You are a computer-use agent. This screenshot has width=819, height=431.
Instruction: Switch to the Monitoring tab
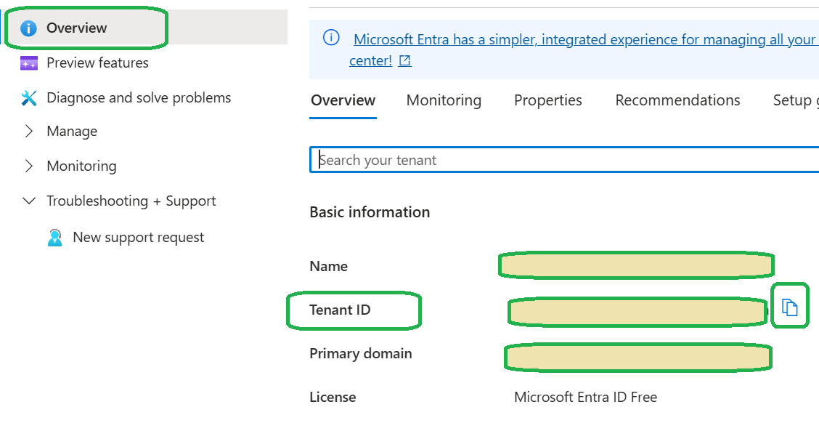(x=444, y=100)
